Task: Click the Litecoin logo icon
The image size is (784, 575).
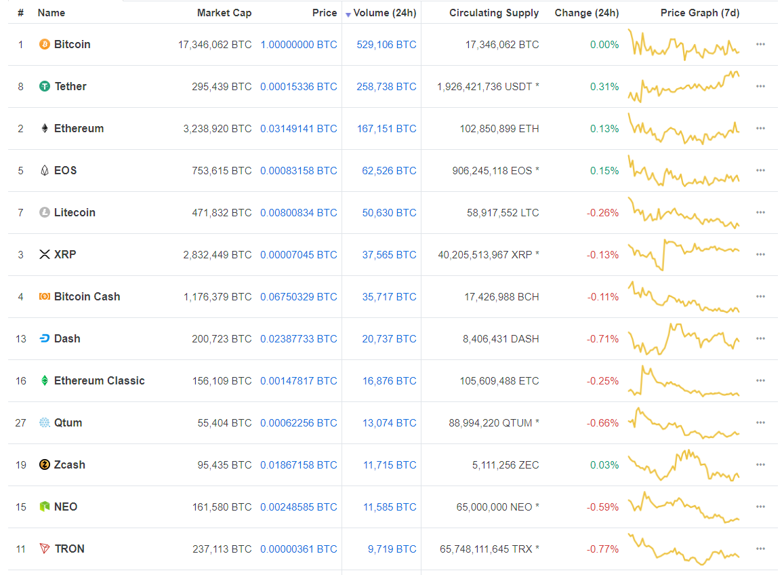Action: pyautogui.click(x=45, y=213)
